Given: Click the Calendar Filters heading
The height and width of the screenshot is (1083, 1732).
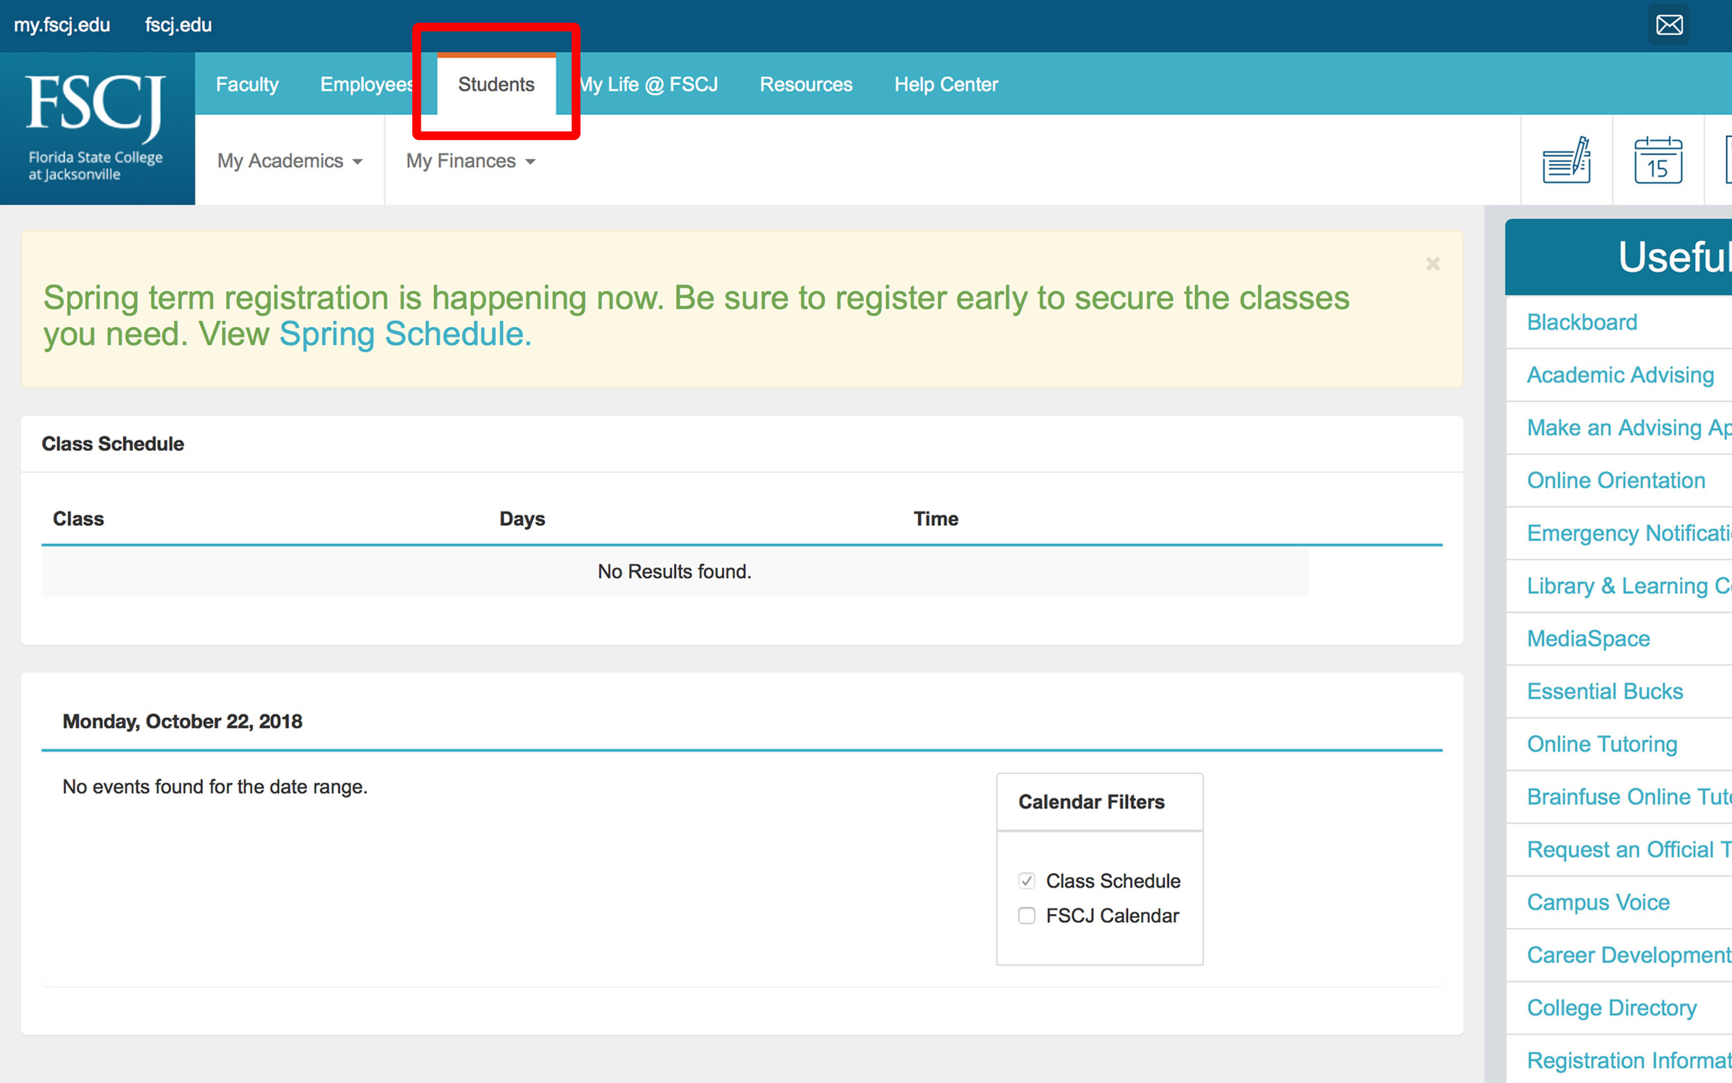Looking at the screenshot, I should click(1091, 802).
